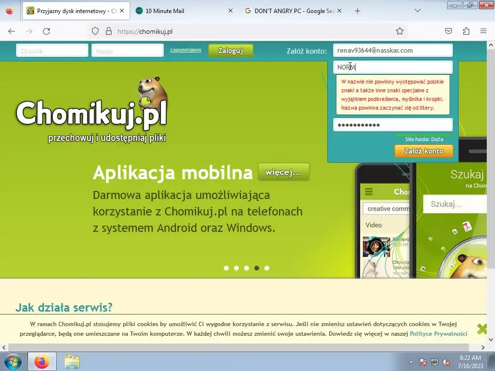The image size is (495, 371).
Task: Click the zapomniałem link
Action: tap(185, 50)
